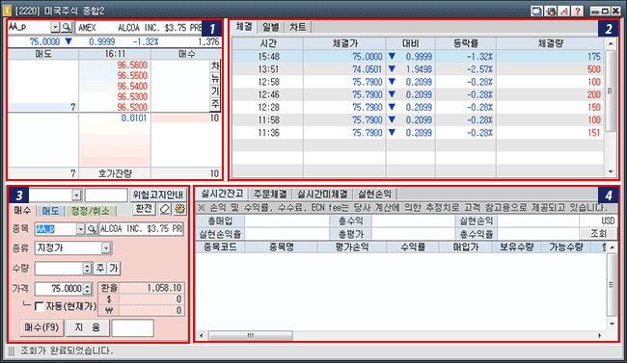Open the AA_p symbol dropdown at top
This screenshot has width=627, height=363.
point(55,27)
